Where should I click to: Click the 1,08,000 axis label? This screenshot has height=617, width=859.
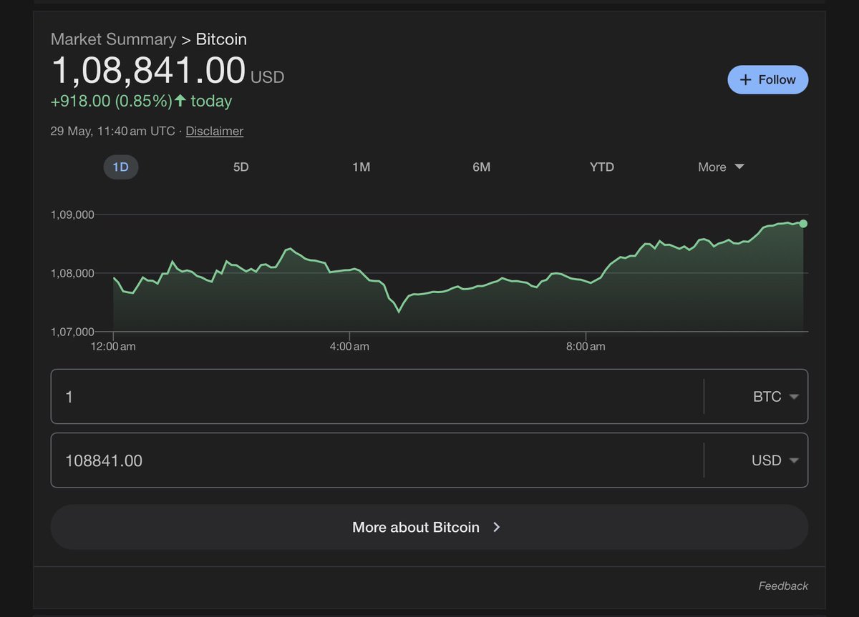(x=72, y=273)
